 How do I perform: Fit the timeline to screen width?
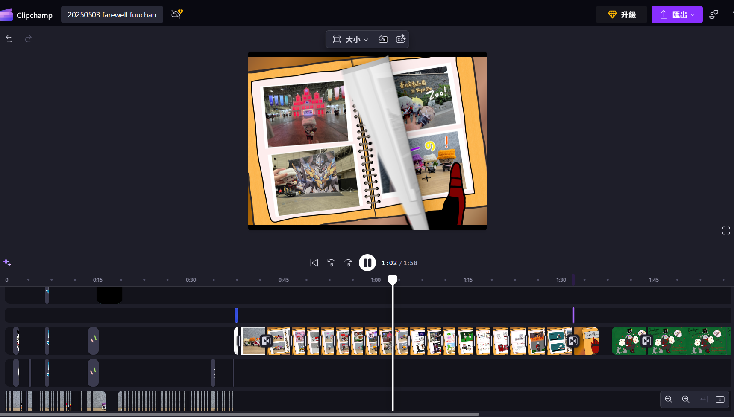703,399
